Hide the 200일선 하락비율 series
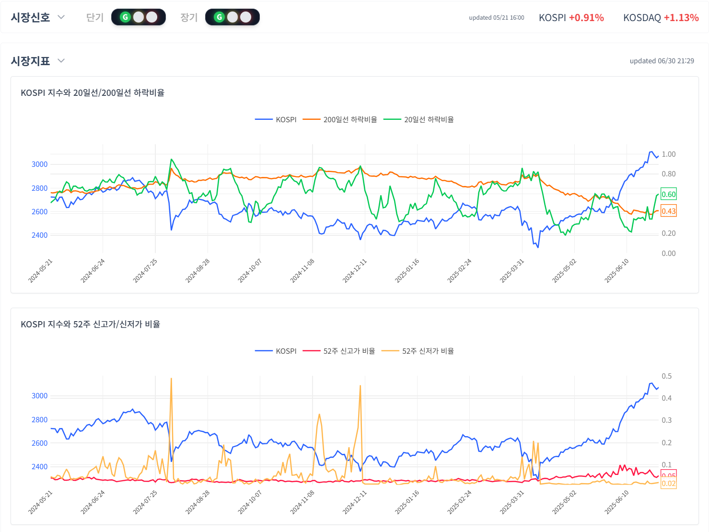This screenshot has width=709, height=532. [340, 119]
